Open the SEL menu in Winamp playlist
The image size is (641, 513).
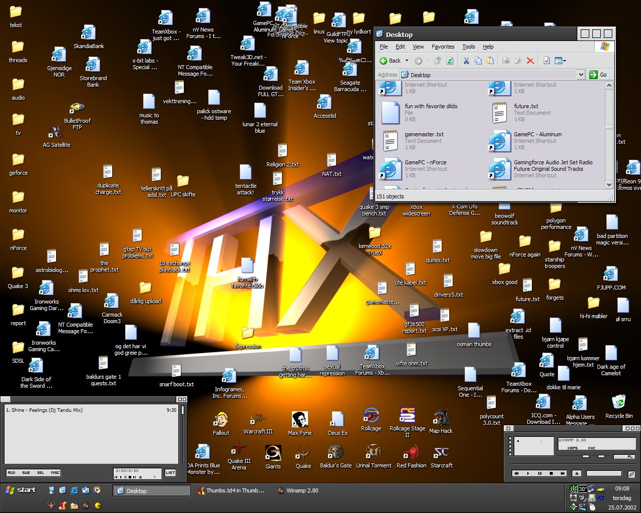click(41, 472)
